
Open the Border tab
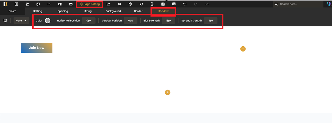coord(138,11)
